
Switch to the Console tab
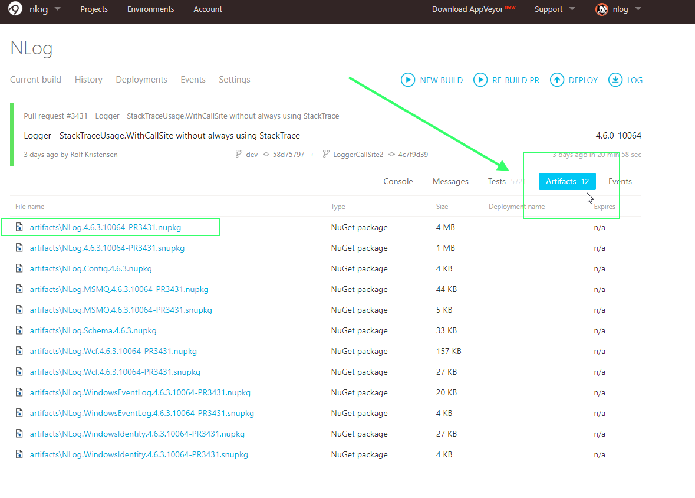coord(398,181)
